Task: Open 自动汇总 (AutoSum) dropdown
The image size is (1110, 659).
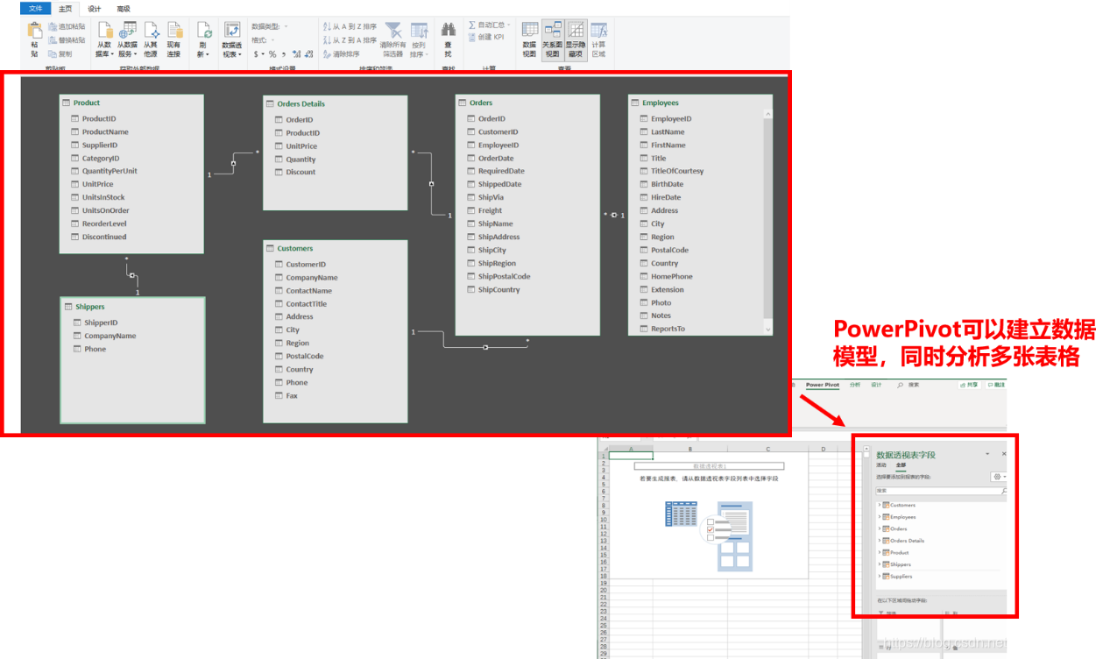Action: [489, 25]
